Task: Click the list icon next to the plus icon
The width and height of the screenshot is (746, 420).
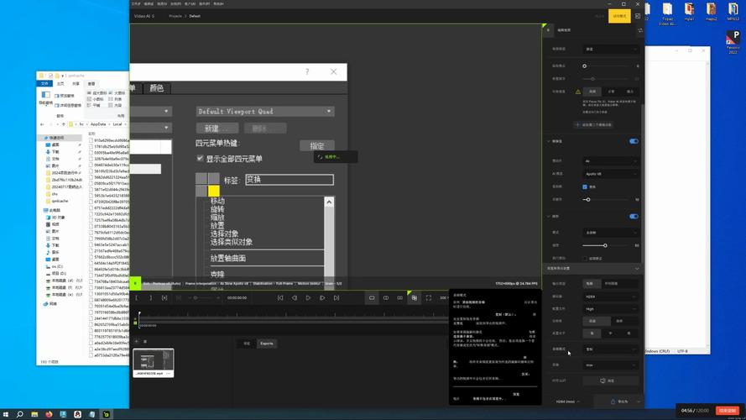Action: (x=145, y=341)
